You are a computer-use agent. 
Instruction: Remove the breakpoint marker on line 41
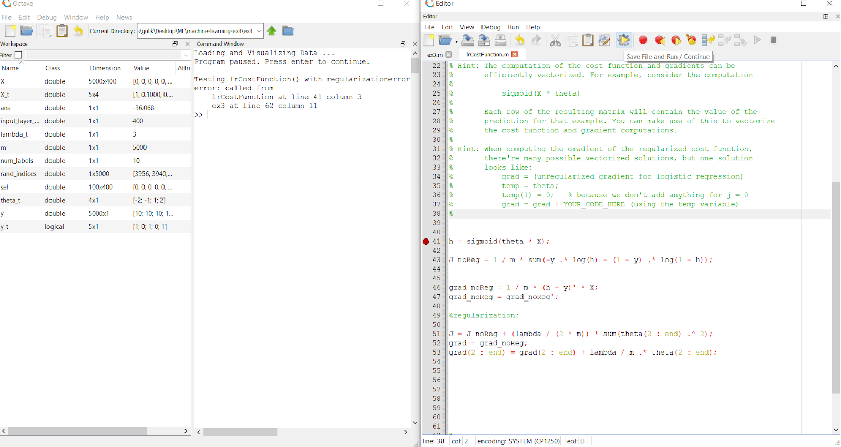coord(426,242)
